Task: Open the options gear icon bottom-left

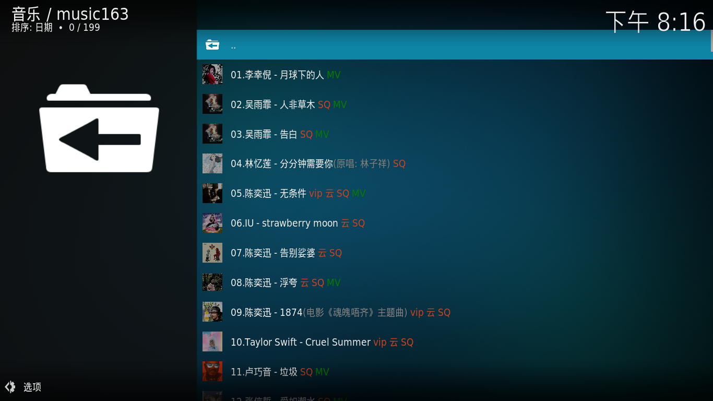Action: click(10, 387)
